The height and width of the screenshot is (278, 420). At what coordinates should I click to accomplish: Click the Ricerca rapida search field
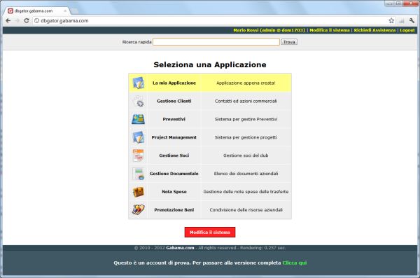click(216, 42)
